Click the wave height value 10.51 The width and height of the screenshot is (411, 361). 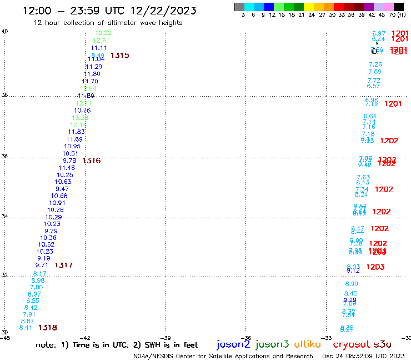70,154
